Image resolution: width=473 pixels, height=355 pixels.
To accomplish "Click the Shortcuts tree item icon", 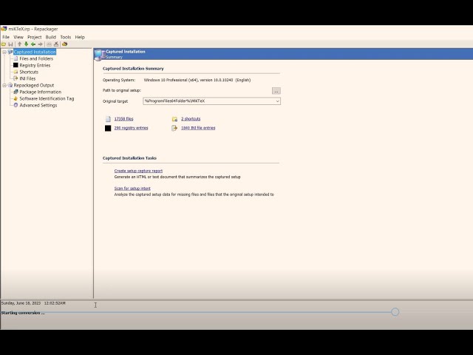I will coord(16,72).
